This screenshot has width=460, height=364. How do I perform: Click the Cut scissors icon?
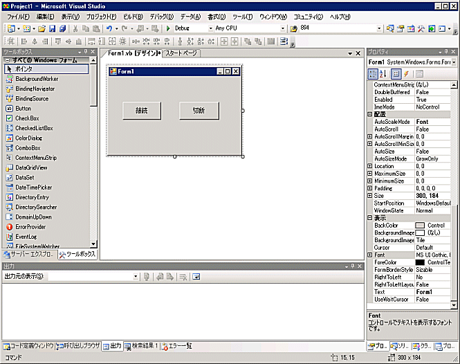coord(75,28)
